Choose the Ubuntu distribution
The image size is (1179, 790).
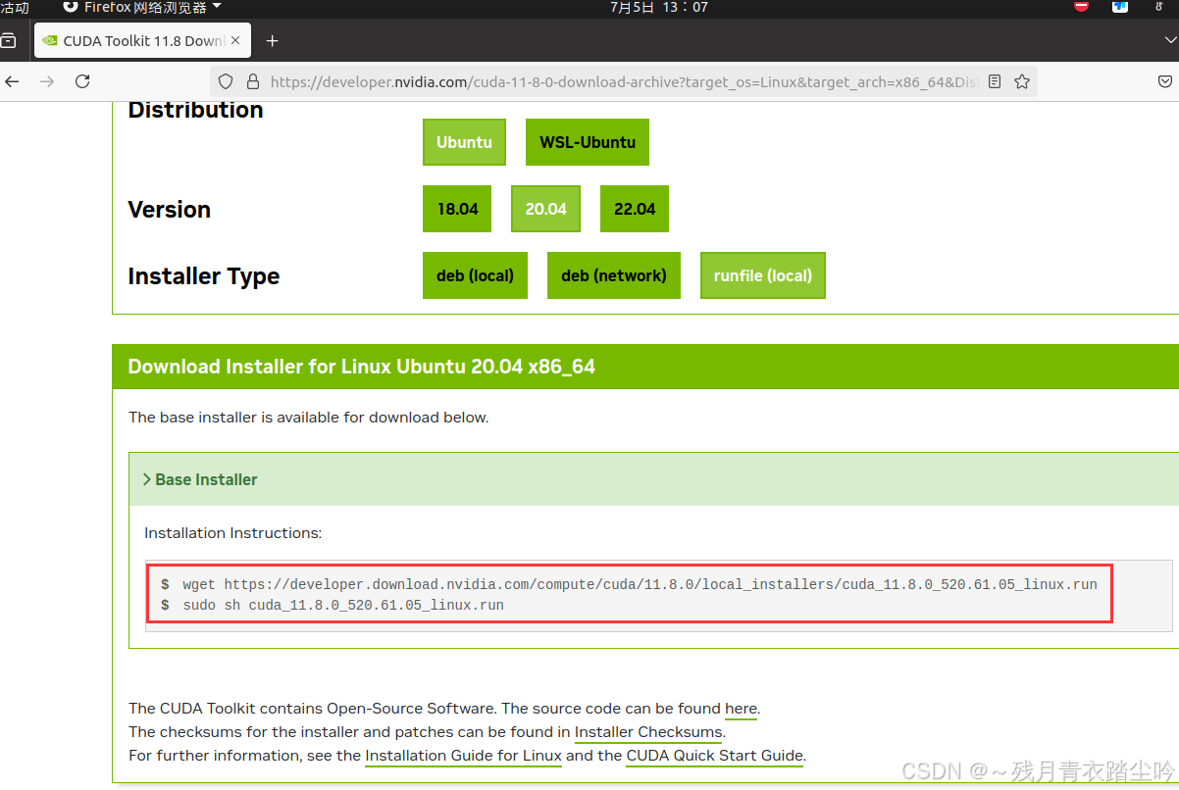click(464, 142)
